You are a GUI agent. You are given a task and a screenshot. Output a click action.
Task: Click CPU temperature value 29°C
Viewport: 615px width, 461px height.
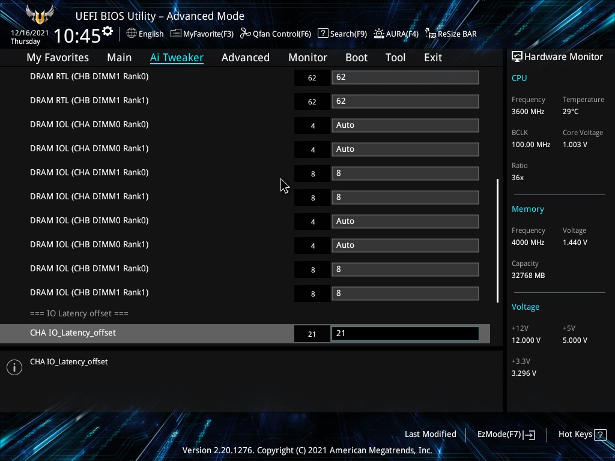point(571,112)
